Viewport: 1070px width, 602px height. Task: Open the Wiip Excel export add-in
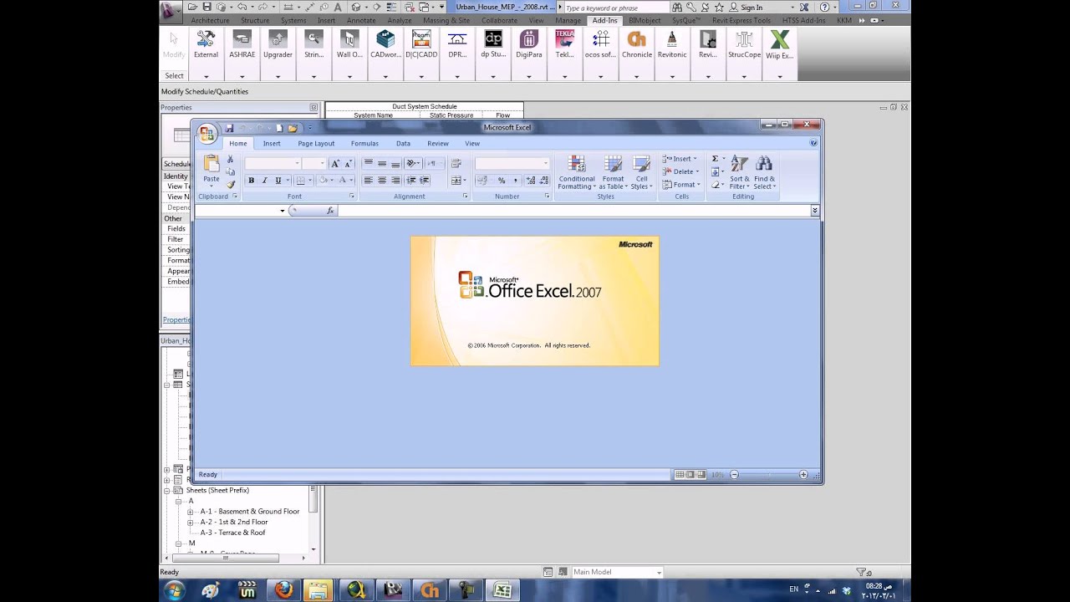point(780,45)
